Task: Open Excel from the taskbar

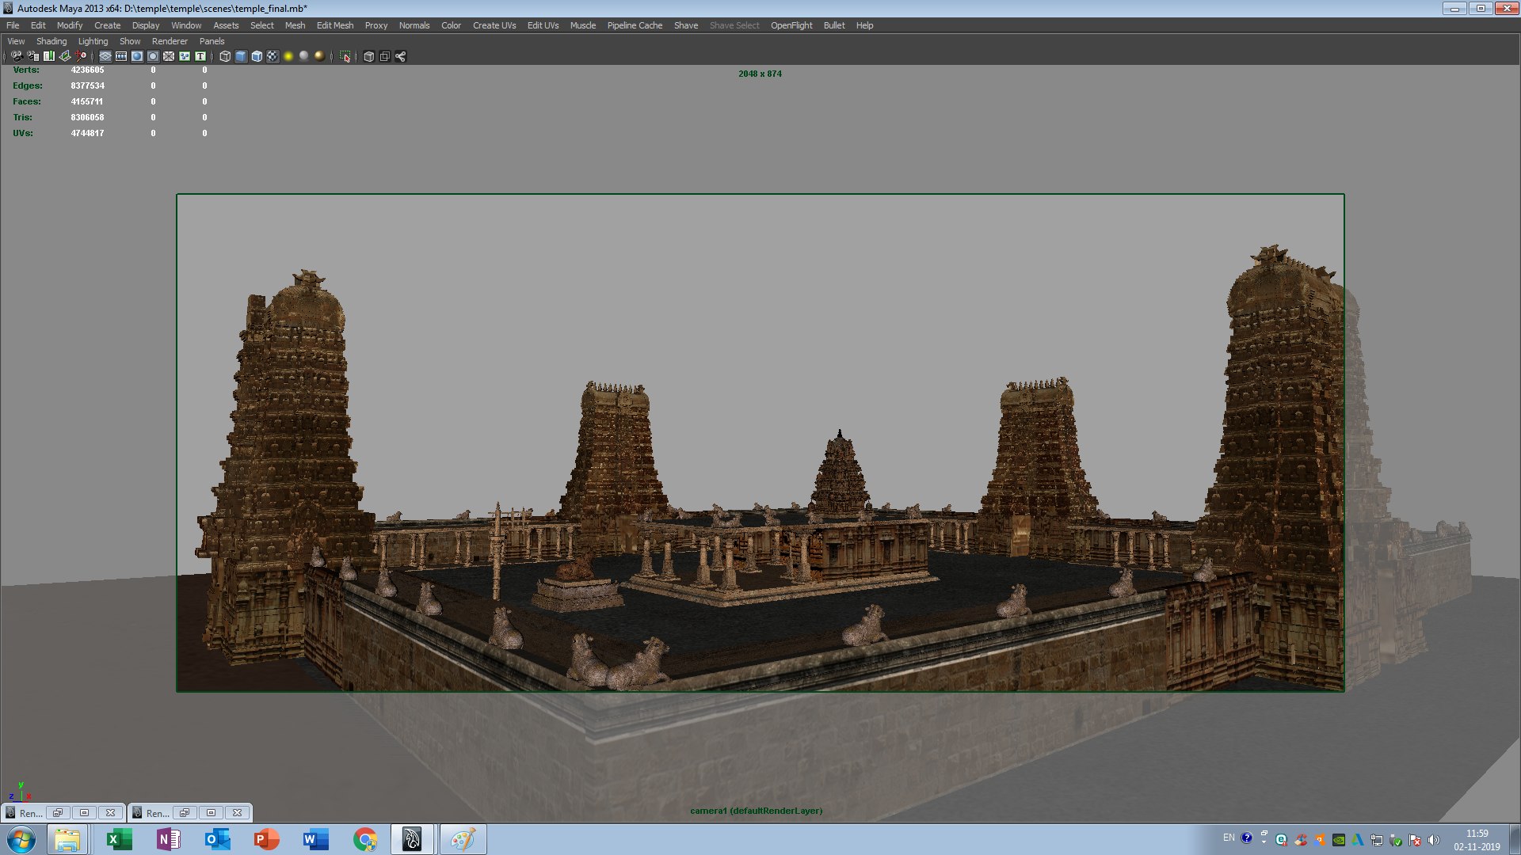Action: point(119,839)
